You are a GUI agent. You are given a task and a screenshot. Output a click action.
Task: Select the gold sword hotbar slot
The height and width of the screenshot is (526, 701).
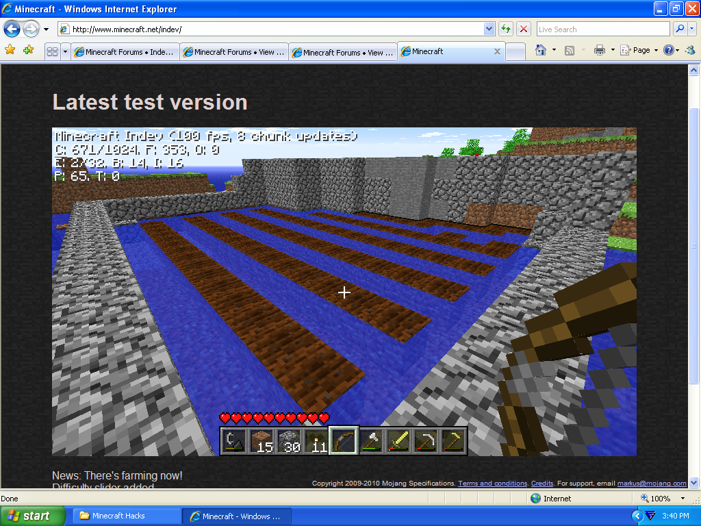point(398,441)
